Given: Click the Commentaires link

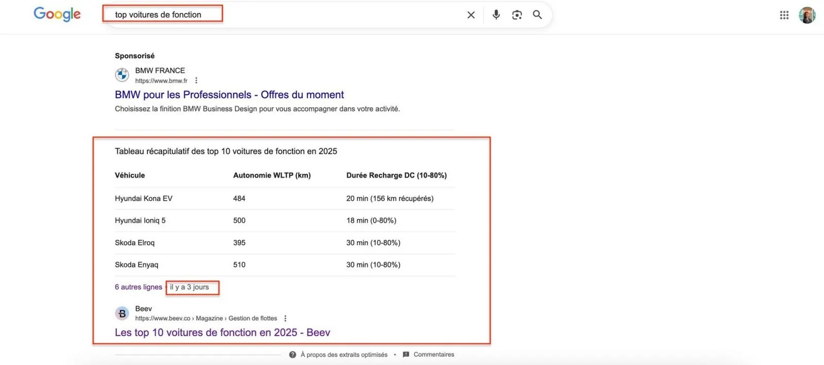Looking at the screenshot, I should [x=434, y=355].
